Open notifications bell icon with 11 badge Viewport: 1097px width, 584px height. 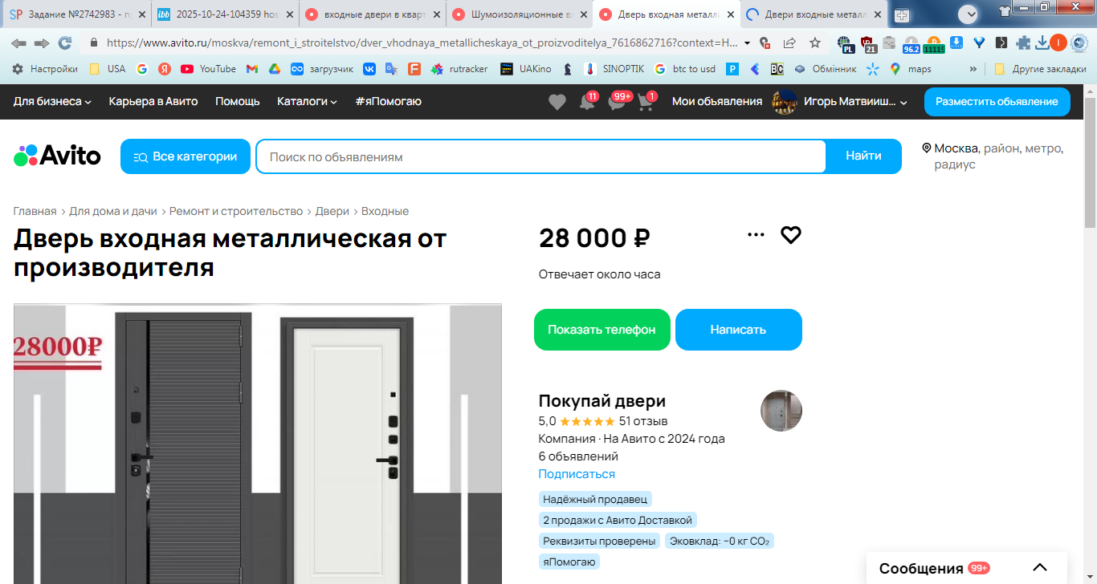point(587,103)
